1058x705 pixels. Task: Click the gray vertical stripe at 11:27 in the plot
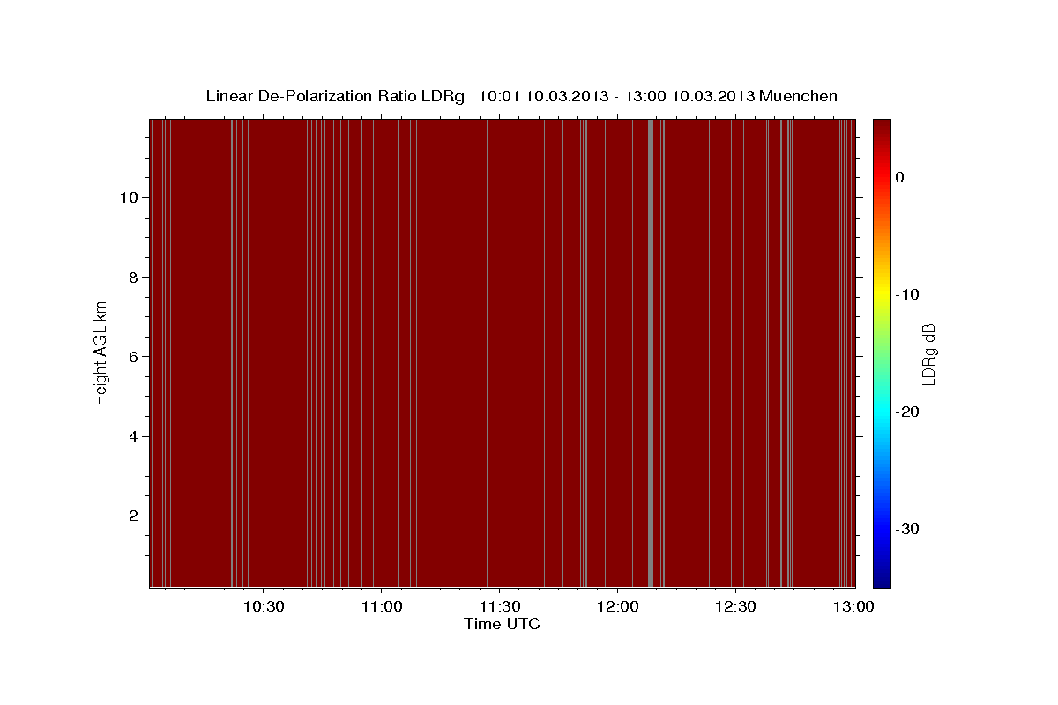[x=488, y=352]
